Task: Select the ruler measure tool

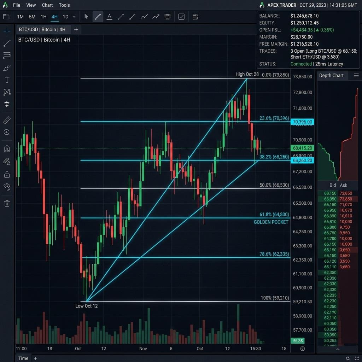Action: [x=7, y=120]
